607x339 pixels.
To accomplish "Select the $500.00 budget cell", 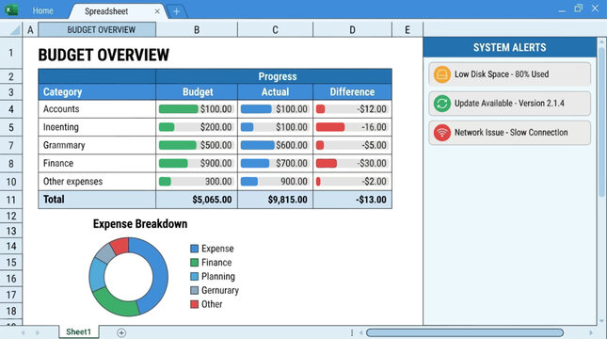I will tap(197, 145).
